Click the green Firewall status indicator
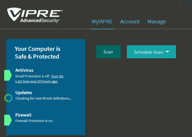This screenshot has width=192, height=137. [x=8, y=120]
